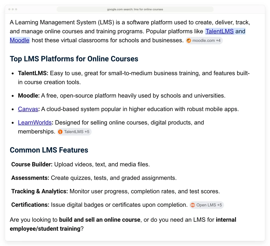Click the 'Top LMS Platforms for Online Courses' heading

click(x=74, y=59)
